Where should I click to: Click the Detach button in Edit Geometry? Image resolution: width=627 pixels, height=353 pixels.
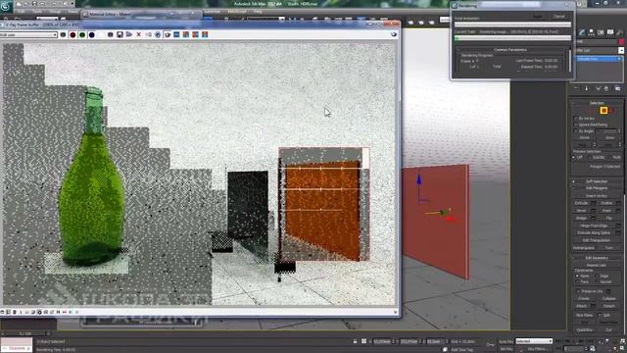pyautogui.click(x=608, y=306)
